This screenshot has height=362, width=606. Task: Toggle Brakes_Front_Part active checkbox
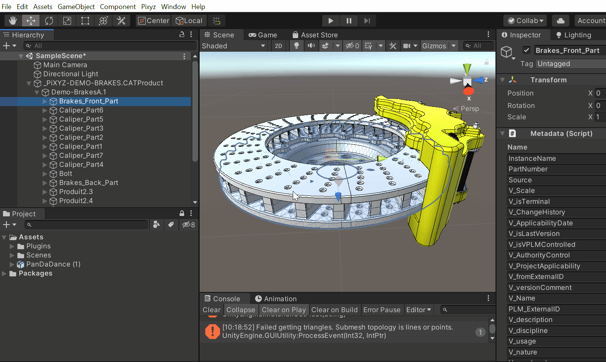[x=527, y=50]
